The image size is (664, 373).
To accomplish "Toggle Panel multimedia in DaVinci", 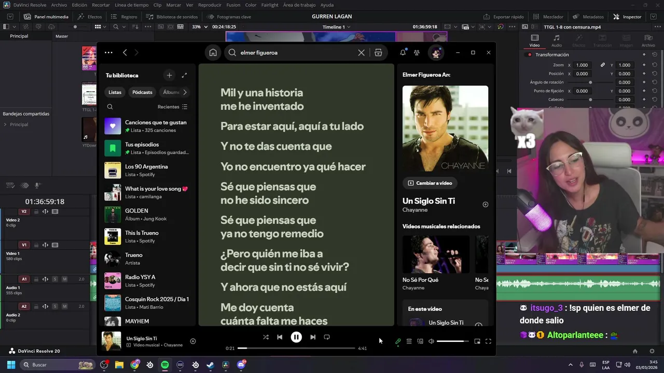I will click(x=46, y=17).
